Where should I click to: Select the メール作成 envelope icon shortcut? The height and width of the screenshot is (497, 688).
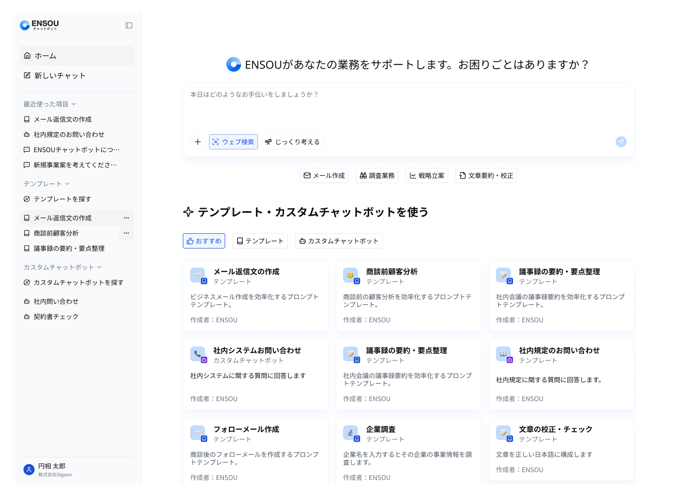pos(307,175)
